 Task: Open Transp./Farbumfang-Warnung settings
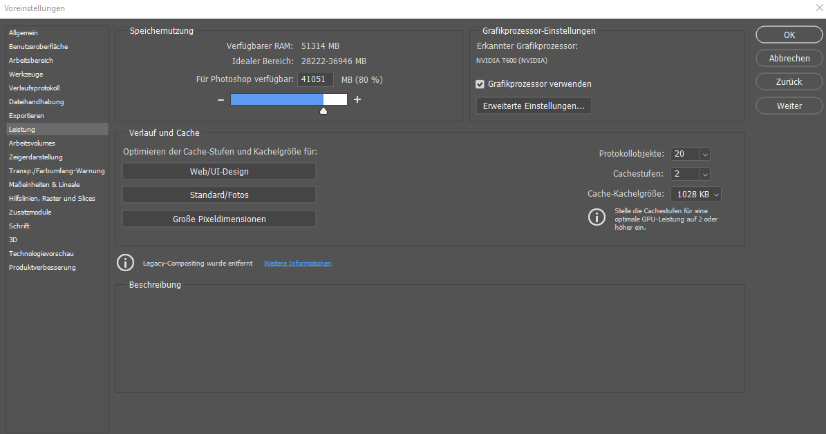pyautogui.click(x=57, y=171)
